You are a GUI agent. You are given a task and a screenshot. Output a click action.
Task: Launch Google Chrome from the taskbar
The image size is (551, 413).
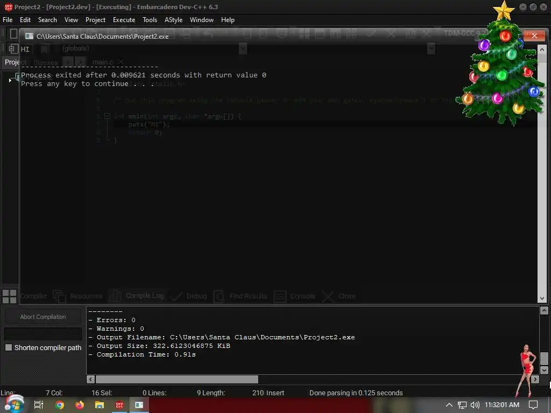click(x=60, y=405)
